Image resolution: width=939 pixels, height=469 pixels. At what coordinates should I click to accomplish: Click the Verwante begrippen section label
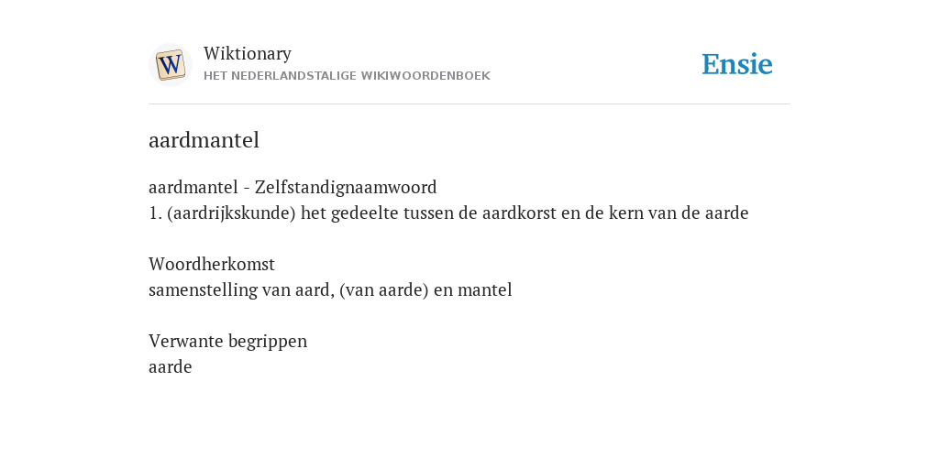tap(227, 342)
